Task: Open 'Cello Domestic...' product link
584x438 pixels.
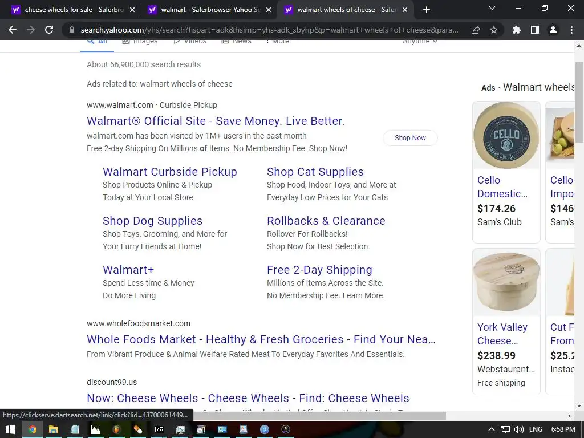Action: pyautogui.click(x=502, y=187)
